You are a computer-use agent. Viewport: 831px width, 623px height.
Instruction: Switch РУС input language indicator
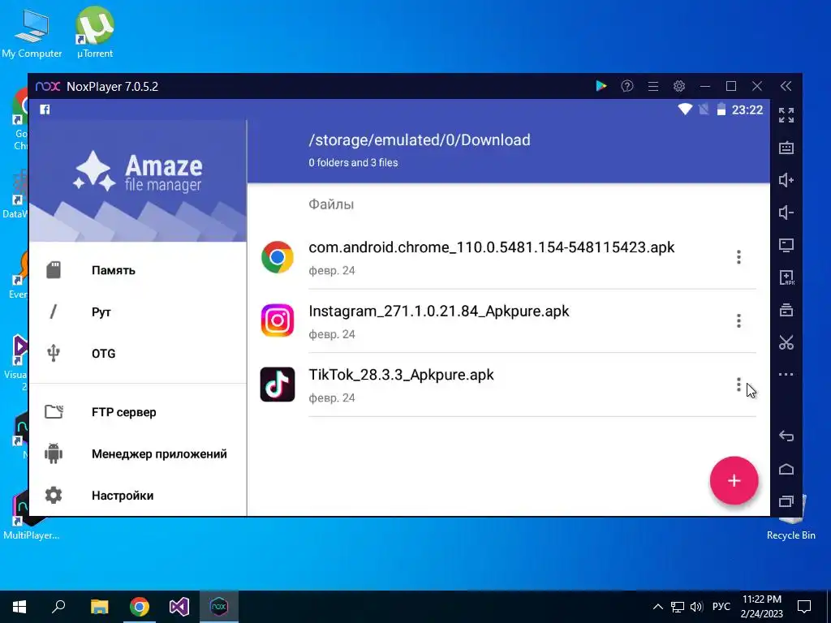(721, 607)
